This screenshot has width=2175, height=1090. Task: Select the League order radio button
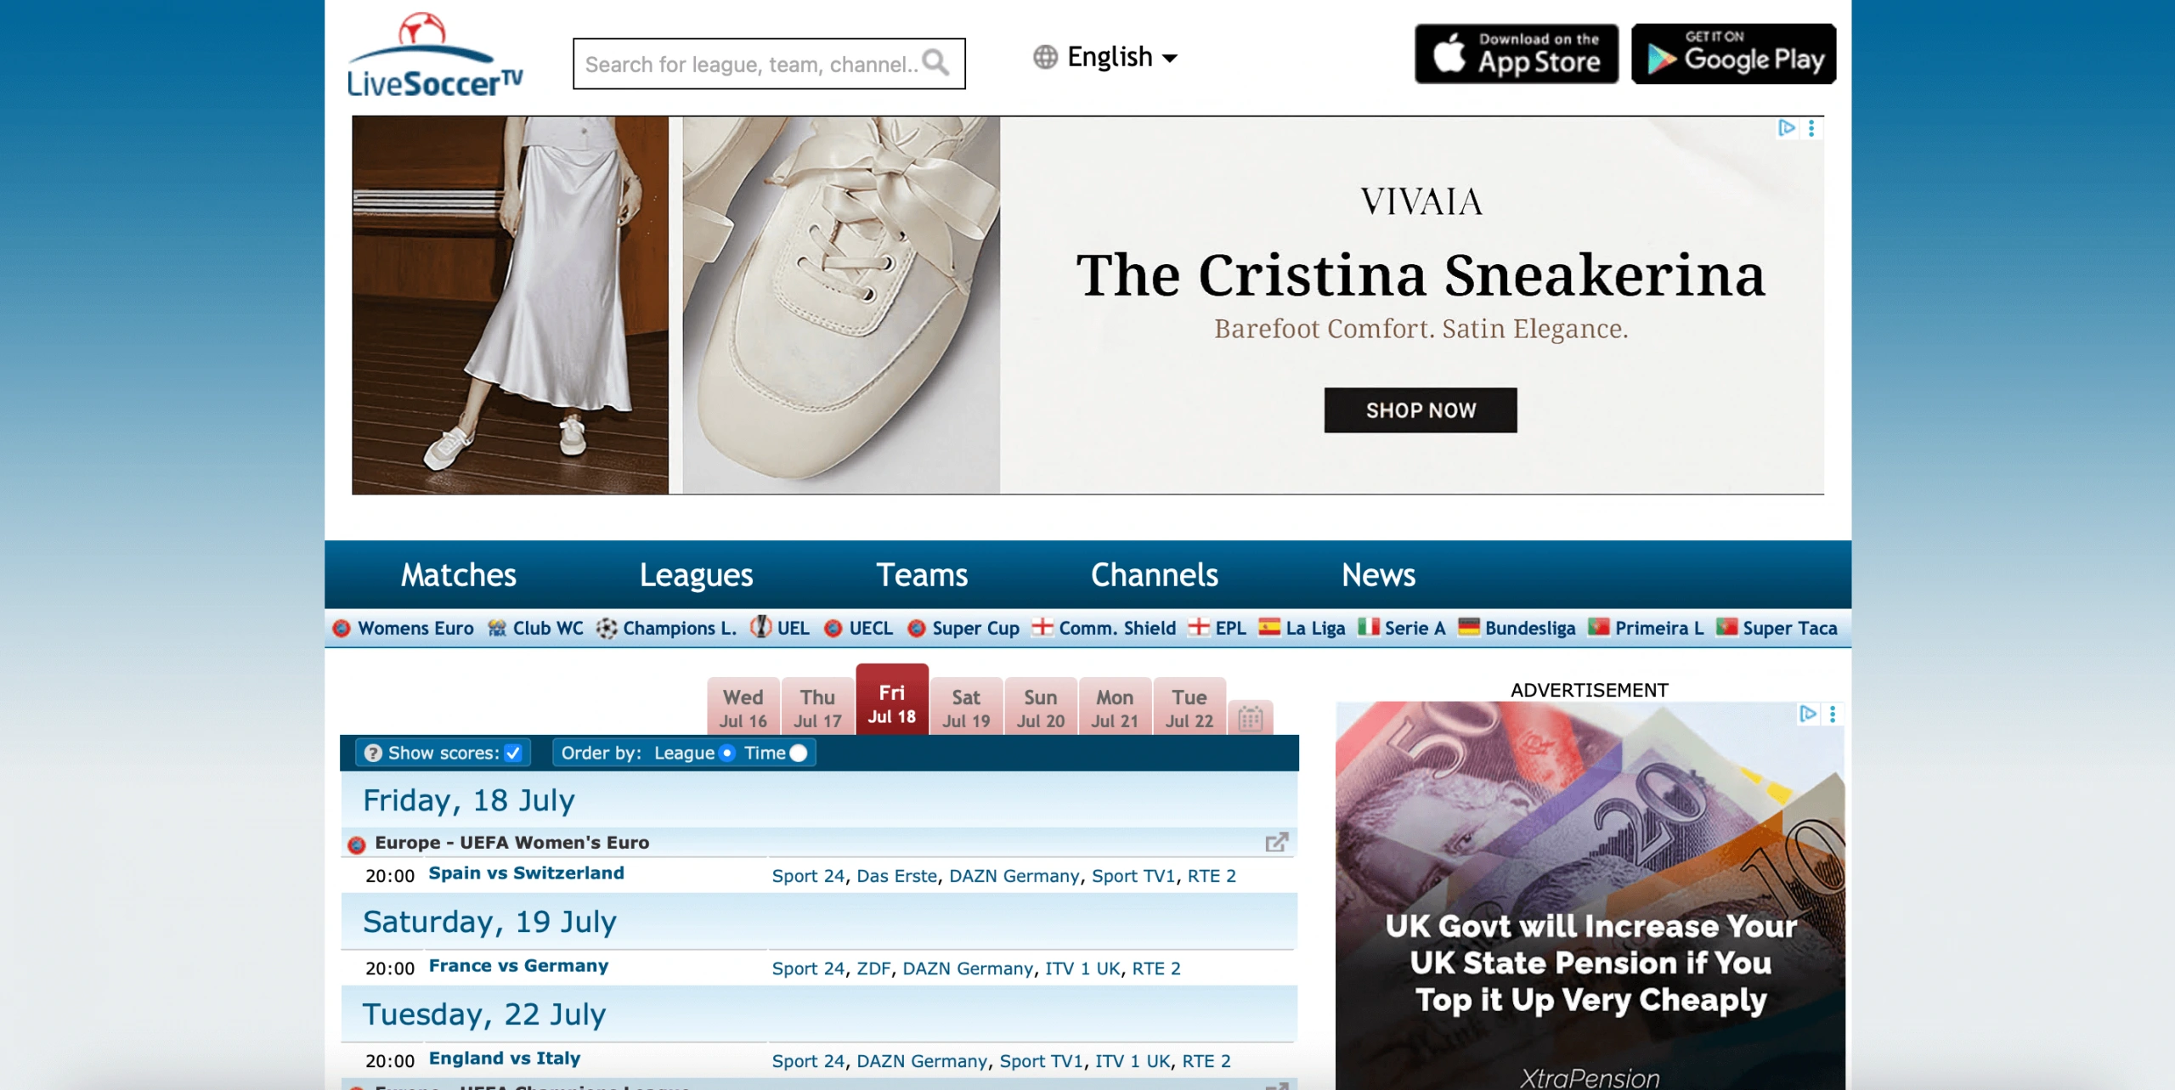tap(726, 753)
